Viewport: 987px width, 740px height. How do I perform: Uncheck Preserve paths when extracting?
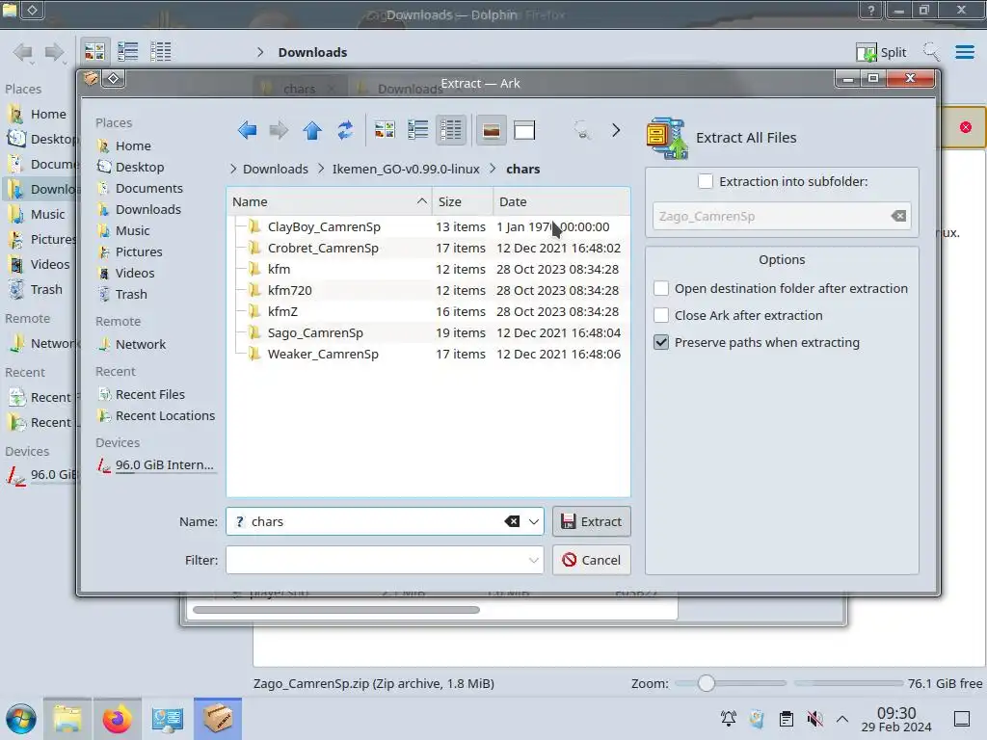click(x=661, y=342)
